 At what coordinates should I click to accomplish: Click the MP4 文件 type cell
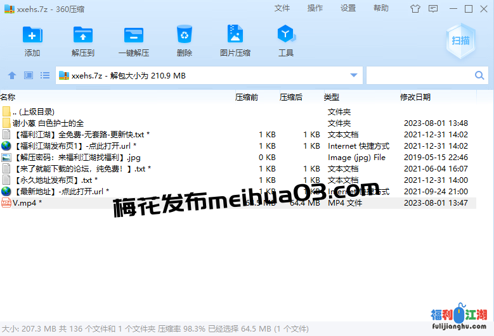pos(345,203)
